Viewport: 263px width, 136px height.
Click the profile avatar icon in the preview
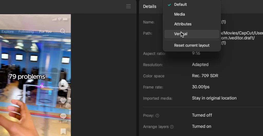pos(63,85)
